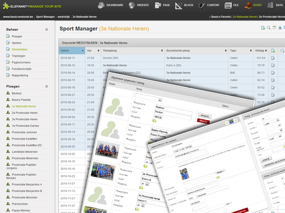Click the red DELETE button in the ploeg overlay

pos(203,121)
